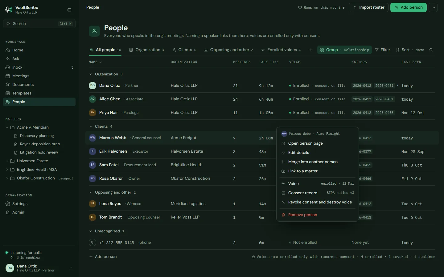Open the Sort by Name dropdown
The height and width of the screenshot is (277, 444).
[x=410, y=50]
